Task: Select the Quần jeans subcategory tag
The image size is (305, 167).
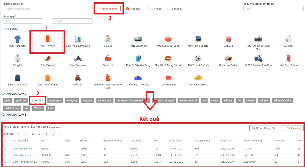Action: 55,101
